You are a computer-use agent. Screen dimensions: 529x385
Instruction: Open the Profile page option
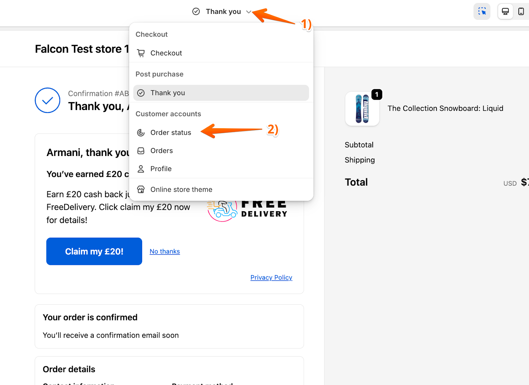(x=161, y=169)
